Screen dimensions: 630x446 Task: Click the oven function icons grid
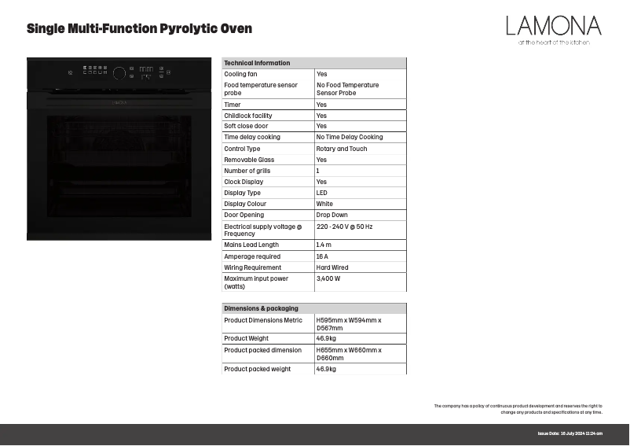[93, 70]
